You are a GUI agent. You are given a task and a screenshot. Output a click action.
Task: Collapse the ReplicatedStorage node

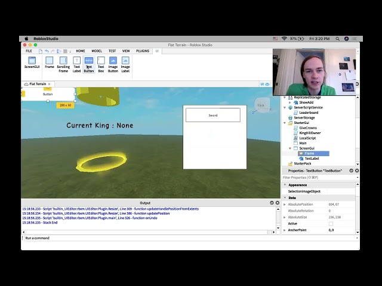[x=285, y=97]
